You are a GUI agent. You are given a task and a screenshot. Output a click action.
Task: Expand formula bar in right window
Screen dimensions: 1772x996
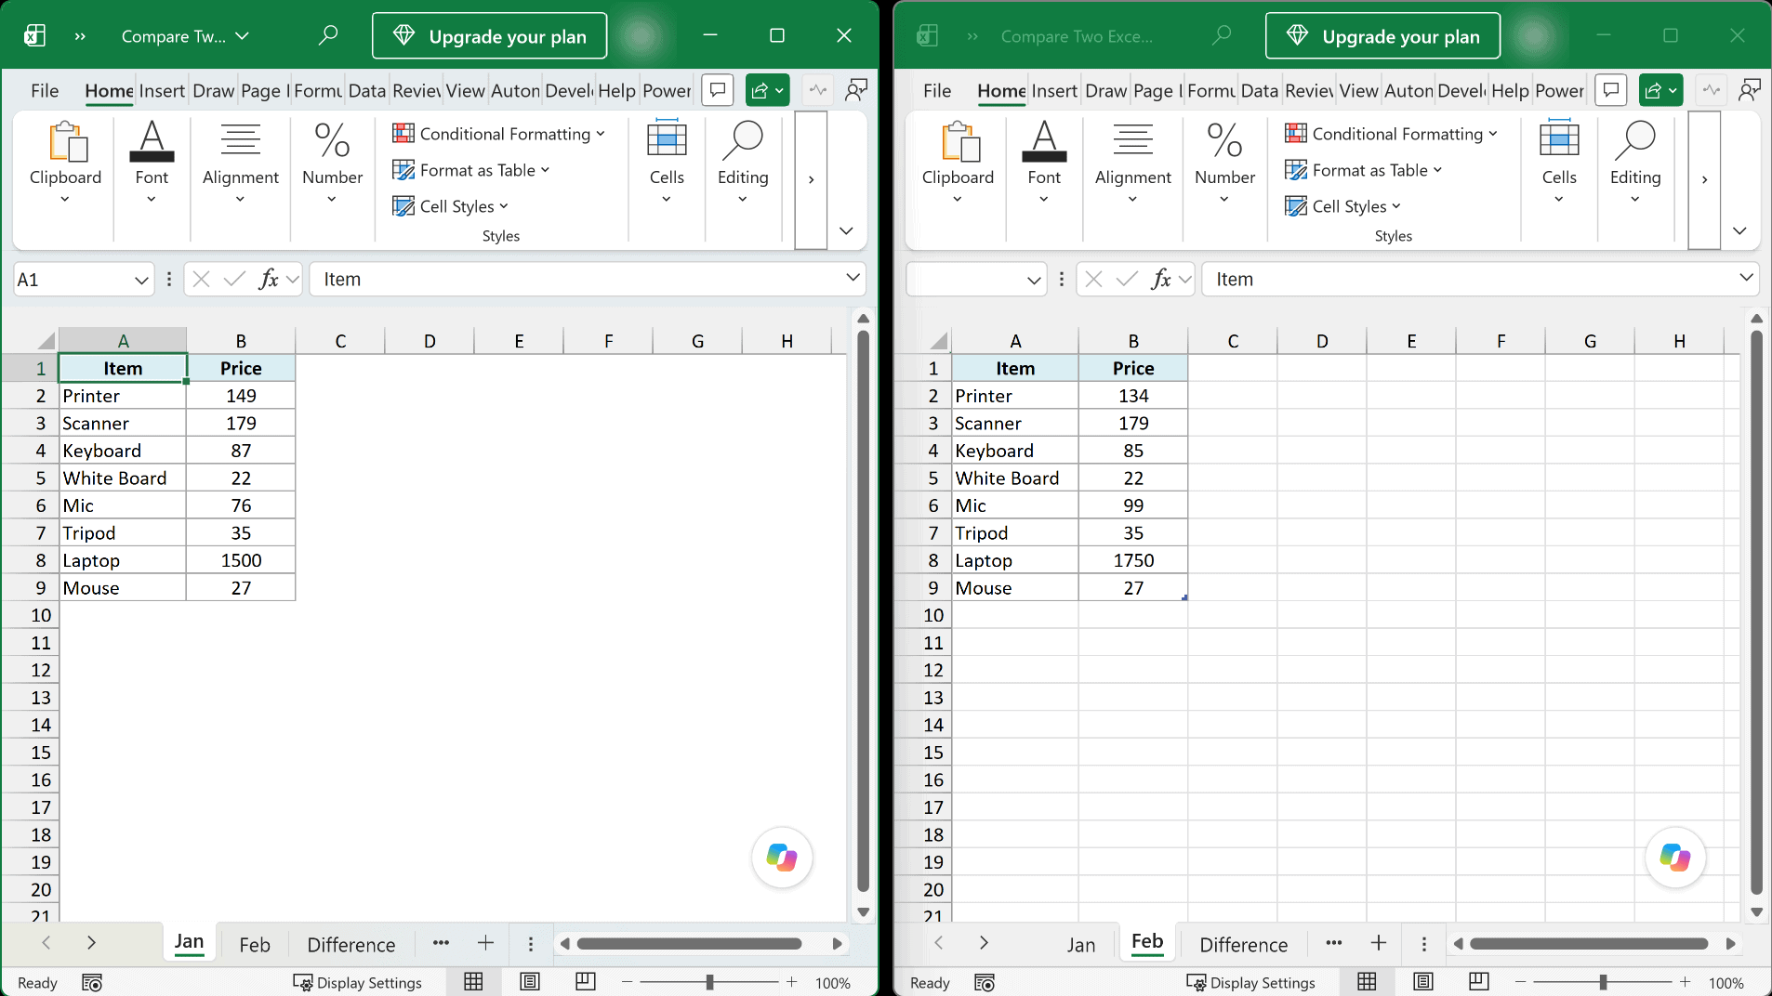coord(1746,277)
